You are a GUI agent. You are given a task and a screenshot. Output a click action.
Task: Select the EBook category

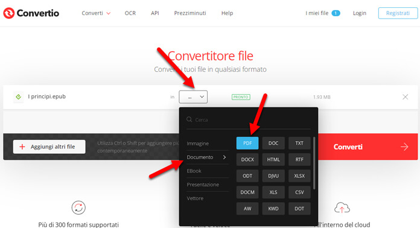pyautogui.click(x=194, y=171)
